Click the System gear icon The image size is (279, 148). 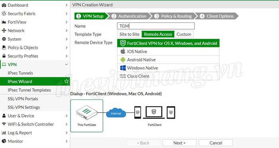[x=4, y=39]
